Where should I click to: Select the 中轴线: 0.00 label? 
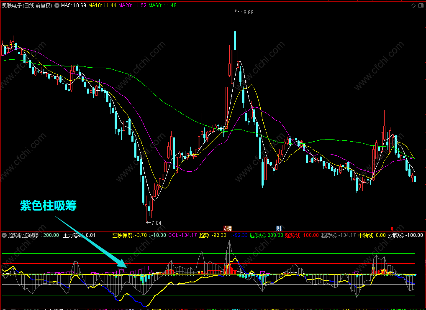pos(372,235)
